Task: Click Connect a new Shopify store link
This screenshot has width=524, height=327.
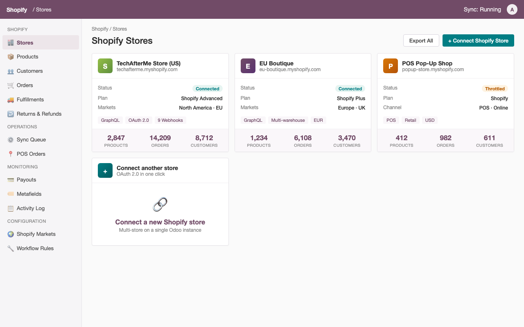Action: click(x=160, y=222)
